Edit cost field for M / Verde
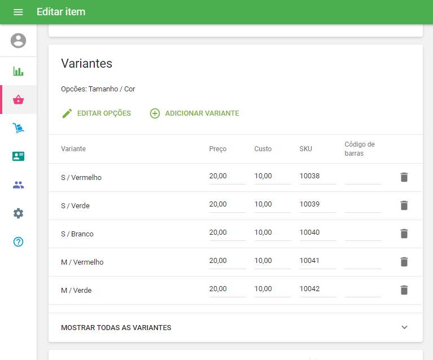 point(273,289)
